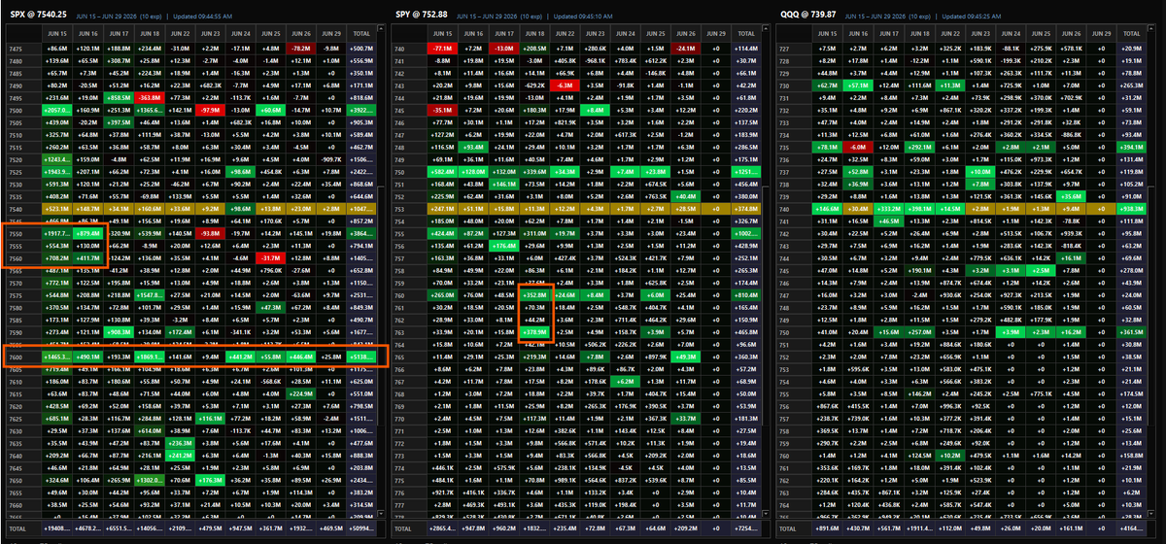Click the +114.4M total cell in SPY panel
Image resolution: width=1166 pixels, height=544 pixels.
pyautogui.click(x=747, y=48)
